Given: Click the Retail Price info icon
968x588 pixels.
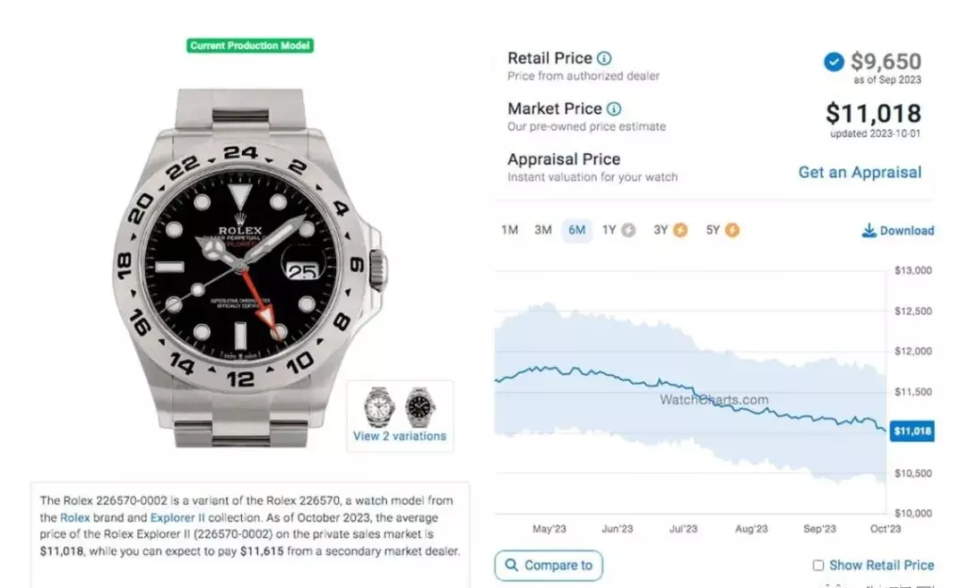Looking at the screenshot, I should pos(604,58).
